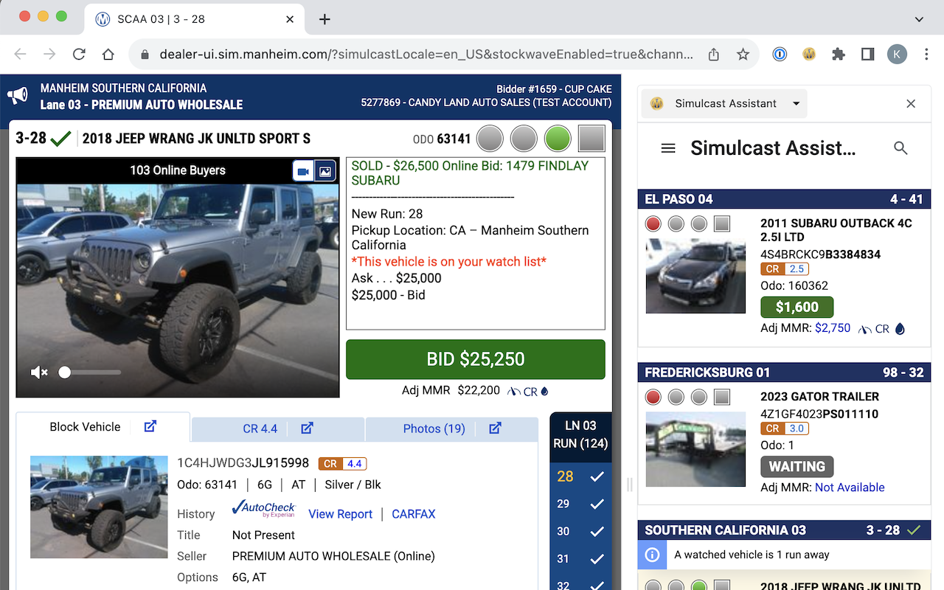Image resolution: width=944 pixels, height=590 pixels.
Task: Bookmark this page with the star icon
Action: [x=743, y=55]
